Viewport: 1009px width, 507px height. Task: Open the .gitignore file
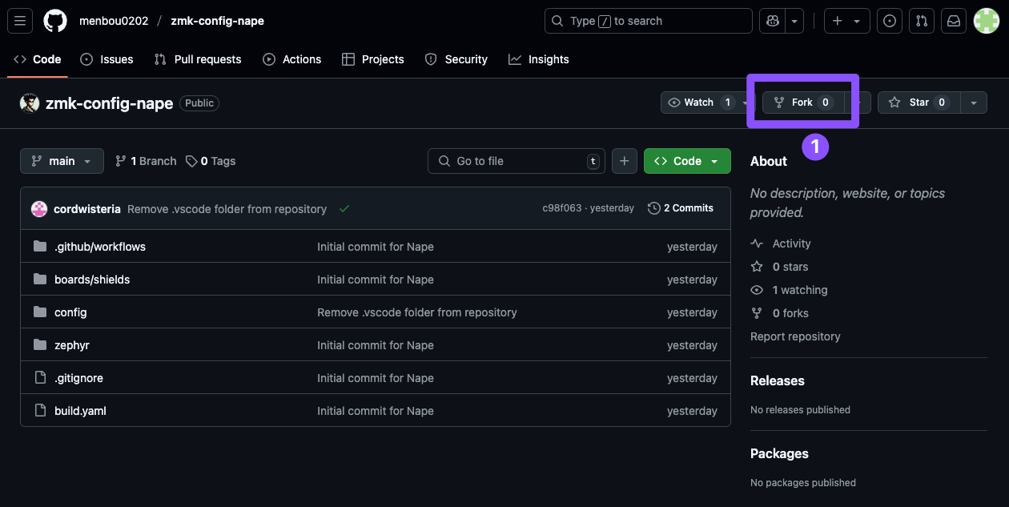coord(78,378)
